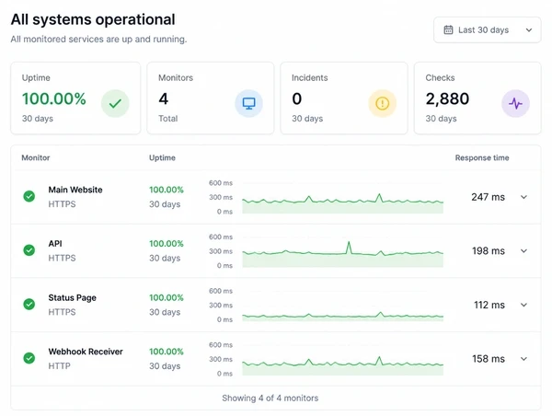Click the yellow alert icon in Incidents card
Image resolution: width=552 pixels, height=416 pixels.
point(383,104)
